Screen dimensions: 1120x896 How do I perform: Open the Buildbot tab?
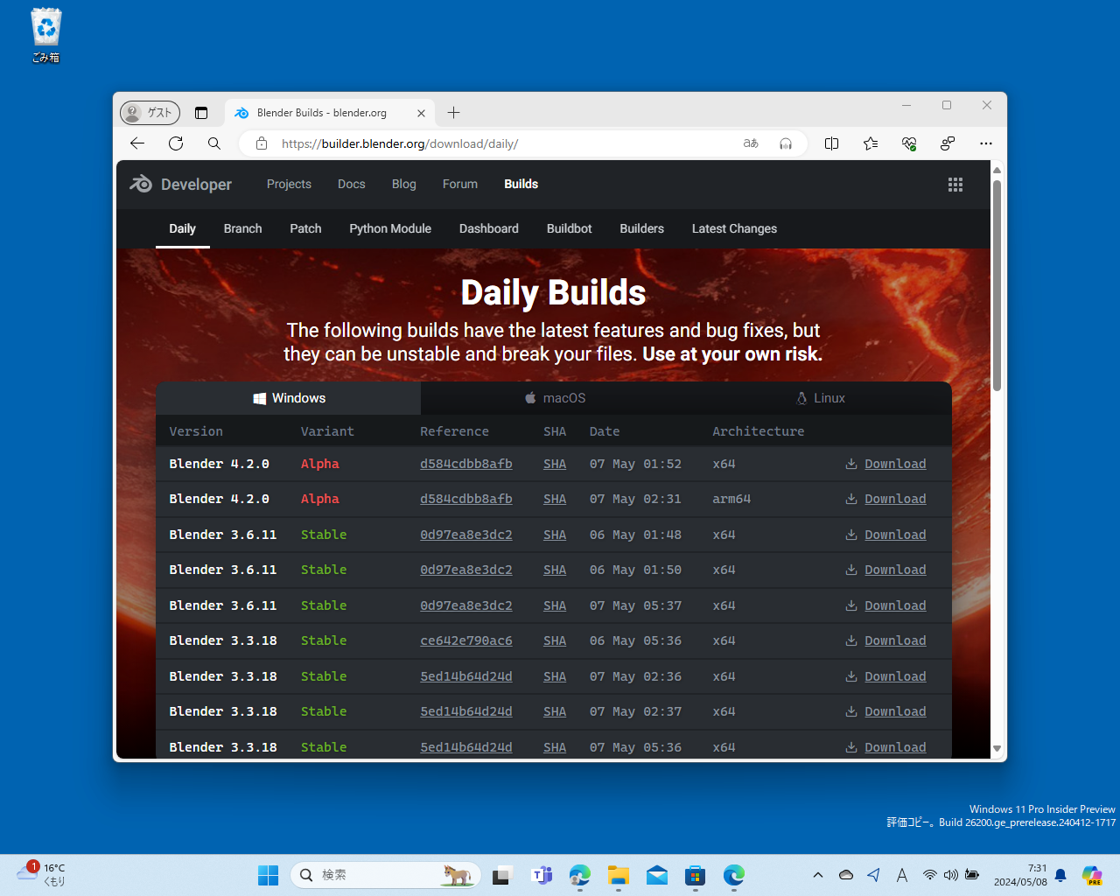[x=570, y=228]
